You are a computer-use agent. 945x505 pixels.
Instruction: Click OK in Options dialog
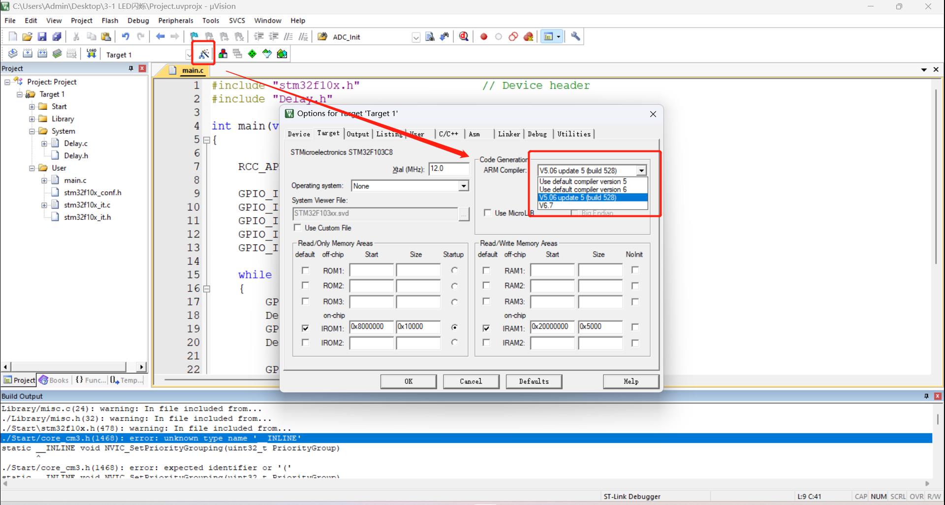(x=409, y=381)
